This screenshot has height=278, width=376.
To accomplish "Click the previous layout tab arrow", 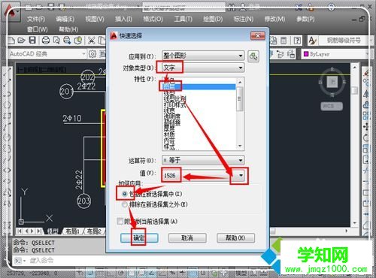I will point(26,231).
